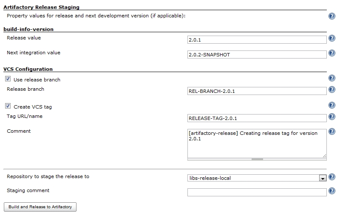Viewport: 340px width, 215px height.
Task: Open help icon for Staging comment
Action: pyautogui.click(x=332, y=191)
